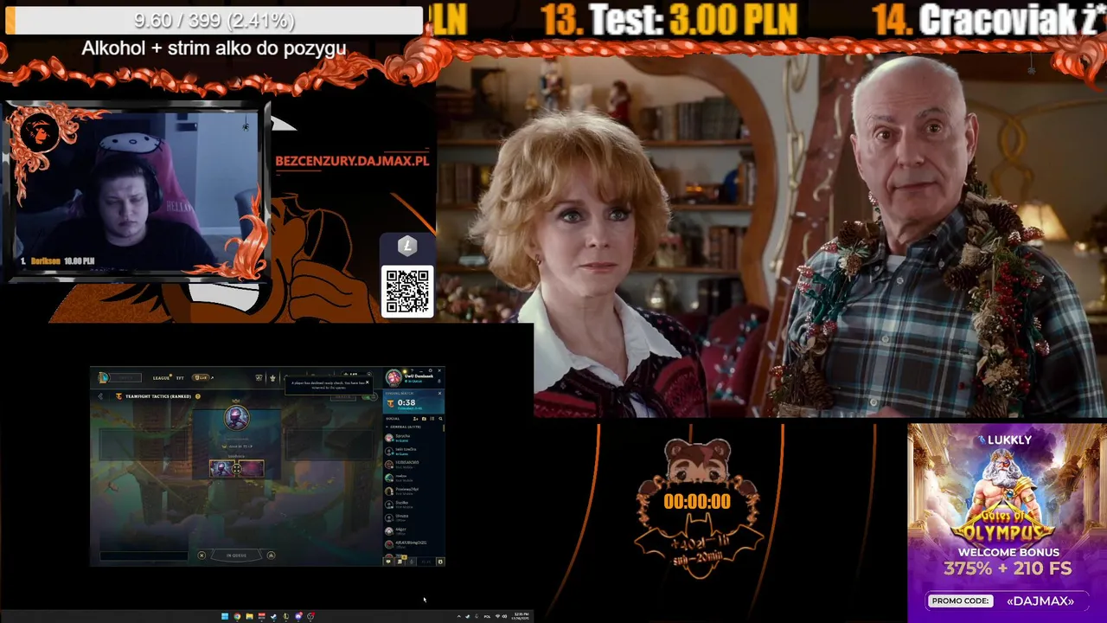Focus the lobby chat input field
Screen dimensions: 1107x623
(x=144, y=556)
